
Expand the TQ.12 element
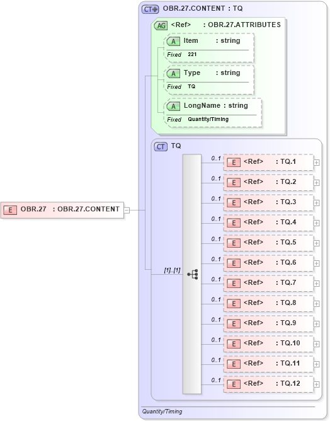click(x=317, y=384)
